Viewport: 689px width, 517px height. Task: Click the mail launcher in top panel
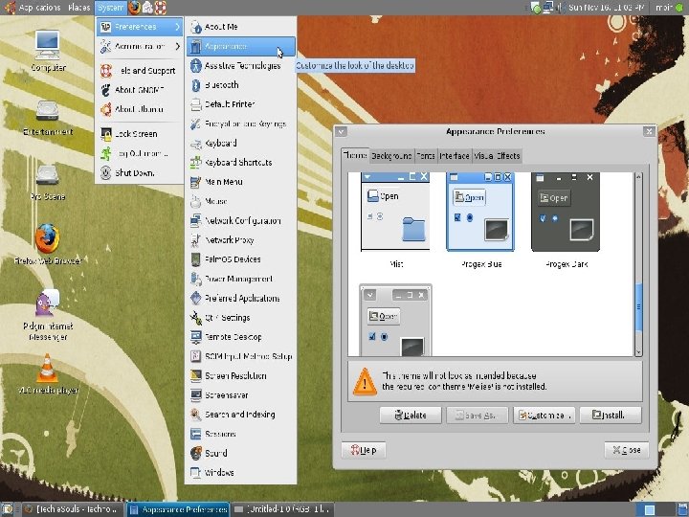(147, 8)
